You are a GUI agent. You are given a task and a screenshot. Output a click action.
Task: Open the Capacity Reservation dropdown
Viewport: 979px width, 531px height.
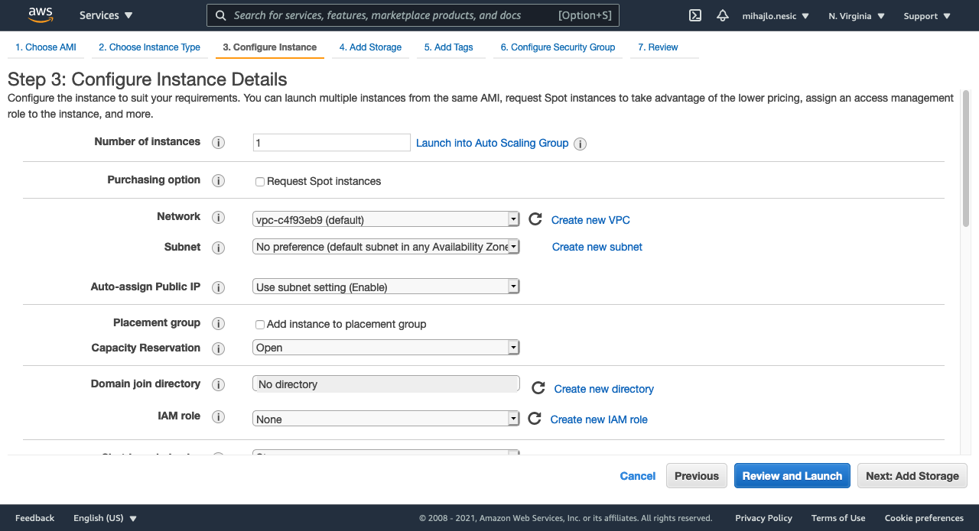(x=386, y=348)
